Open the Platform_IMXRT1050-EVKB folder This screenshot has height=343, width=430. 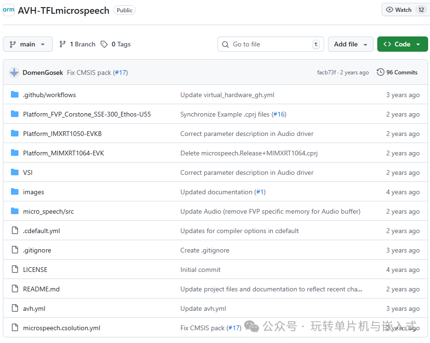coord(62,134)
